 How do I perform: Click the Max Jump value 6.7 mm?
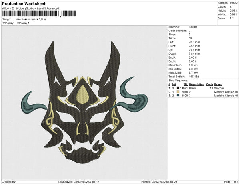point(194,73)
